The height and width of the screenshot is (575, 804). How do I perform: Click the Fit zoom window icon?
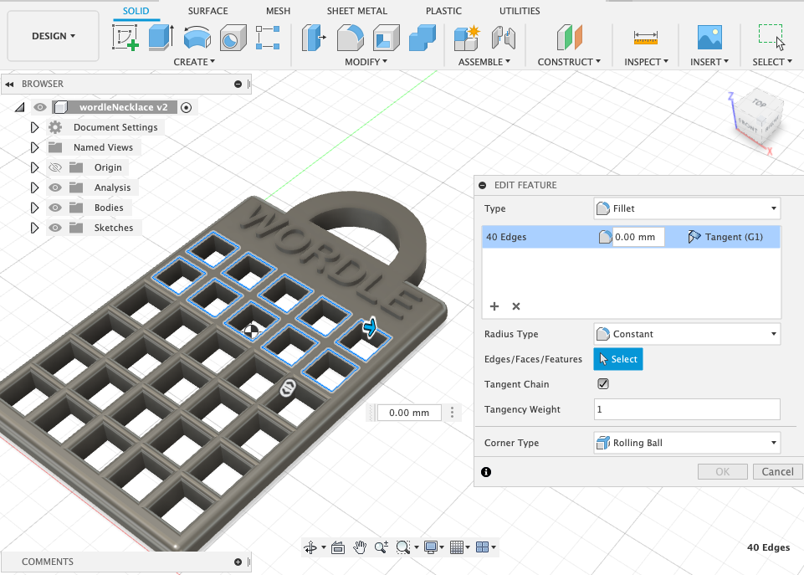pyautogui.click(x=403, y=547)
